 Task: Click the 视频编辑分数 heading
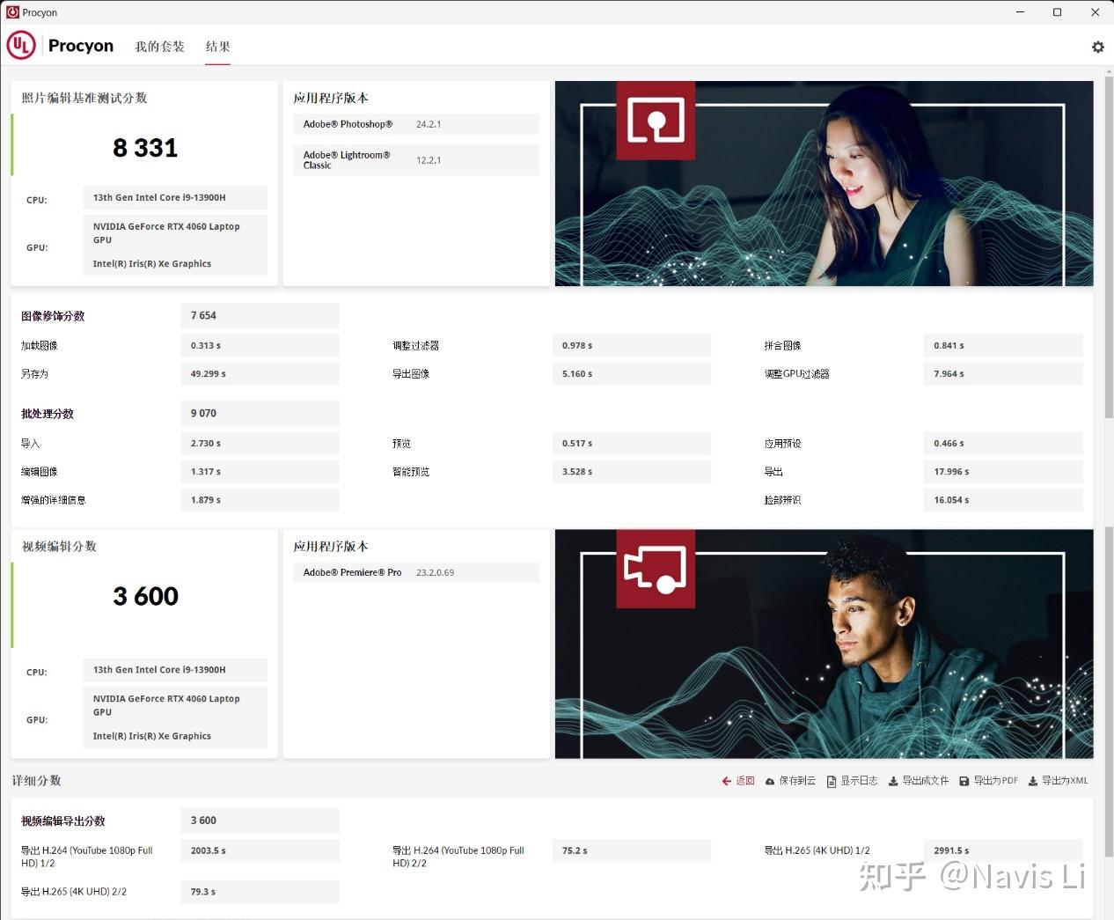tap(59, 547)
